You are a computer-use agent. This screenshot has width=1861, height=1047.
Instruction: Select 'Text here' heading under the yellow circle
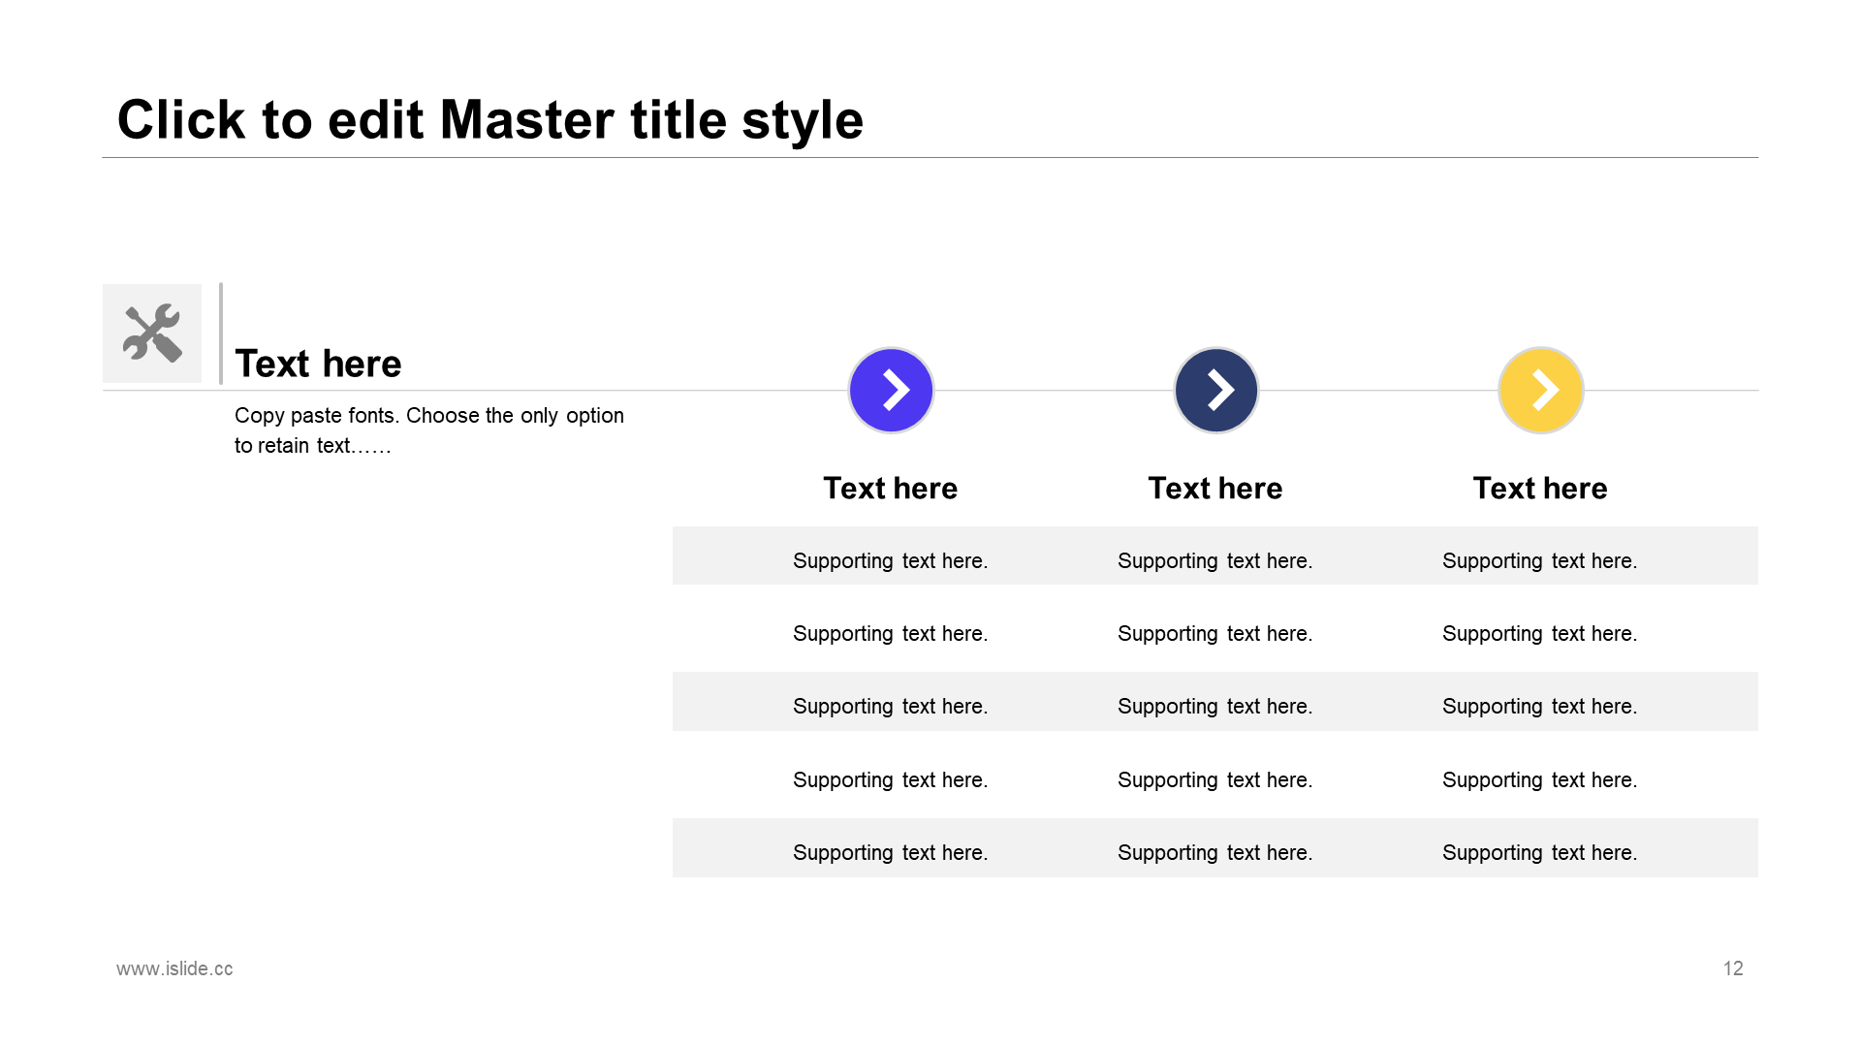click(1540, 489)
